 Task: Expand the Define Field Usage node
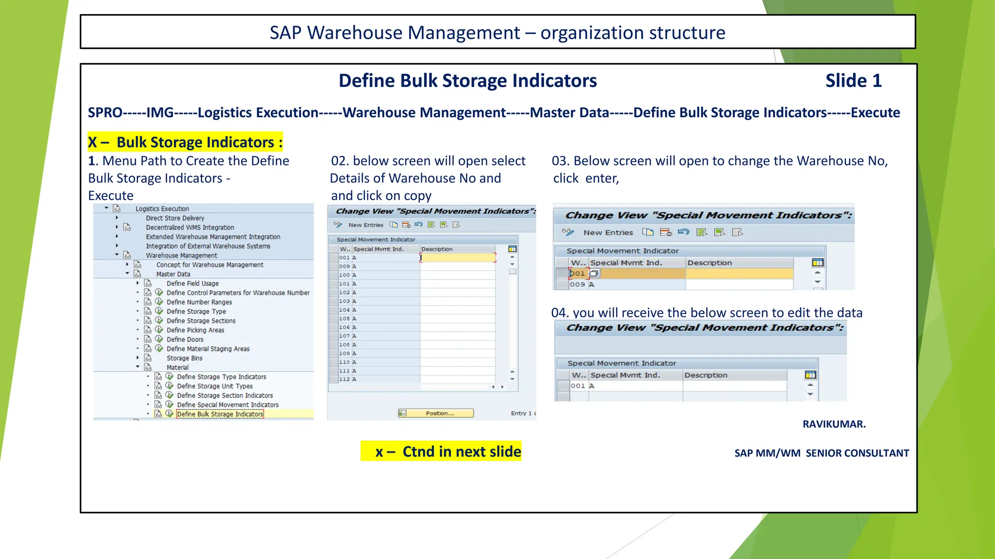pyautogui.click(x=137, y=283)
